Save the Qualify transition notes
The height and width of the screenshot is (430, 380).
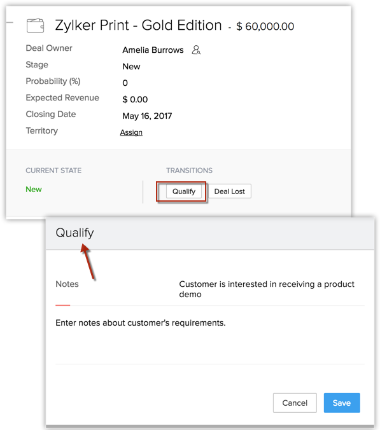click(x=342, y=403)
